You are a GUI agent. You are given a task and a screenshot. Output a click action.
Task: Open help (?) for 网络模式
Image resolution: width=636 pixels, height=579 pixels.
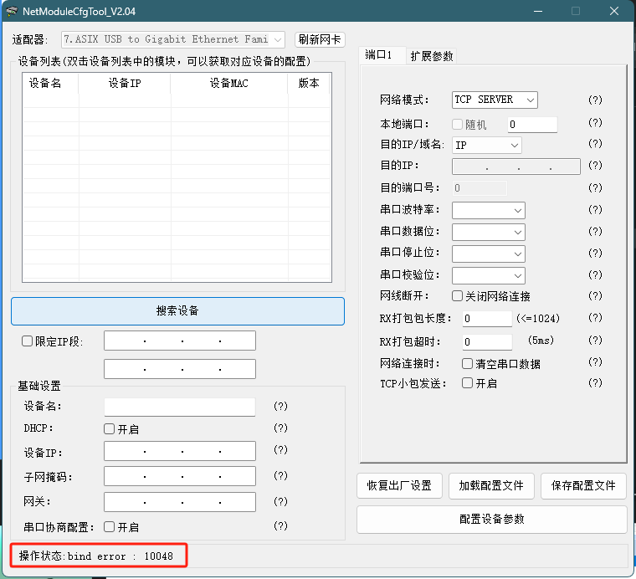tap(595, 100)
